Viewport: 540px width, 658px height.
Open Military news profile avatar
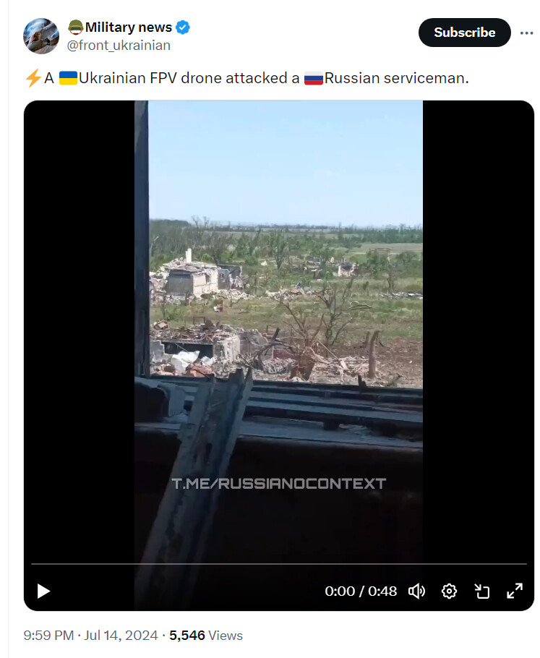click(x=41, y=36)
